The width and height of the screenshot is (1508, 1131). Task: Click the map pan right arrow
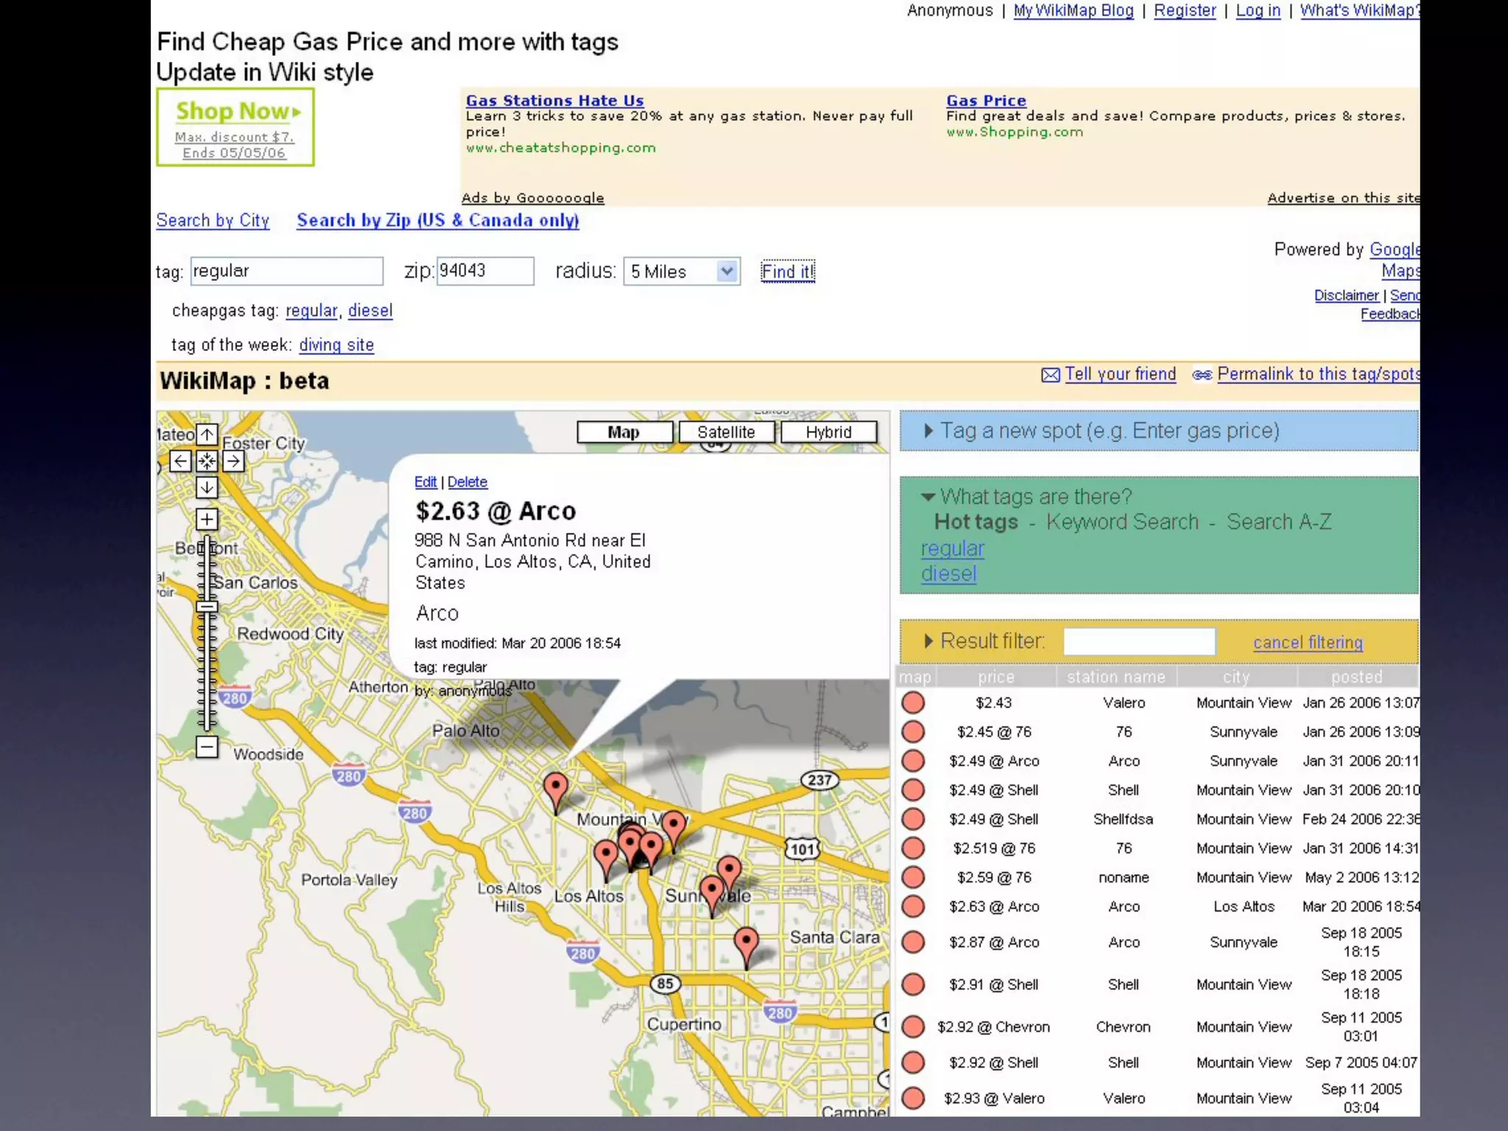pos(233,461)
